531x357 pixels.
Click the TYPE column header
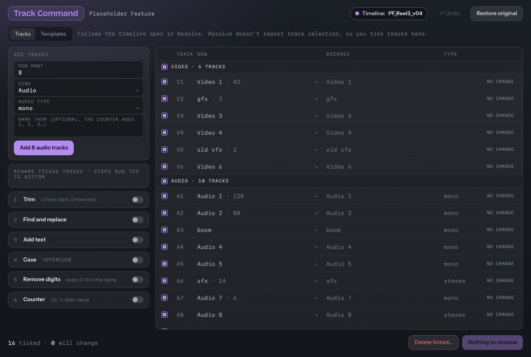451,54
